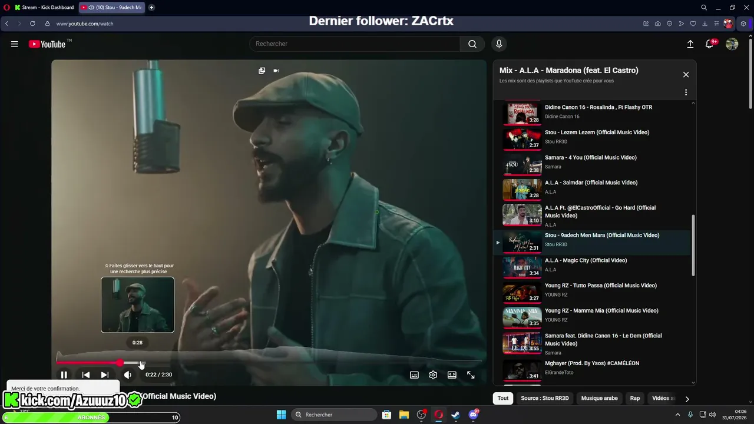Open the Young RZ - Mamma Mia thumbnail
Image resolution: width=754 pixels, height=424 pixels.
pos(522,317)
